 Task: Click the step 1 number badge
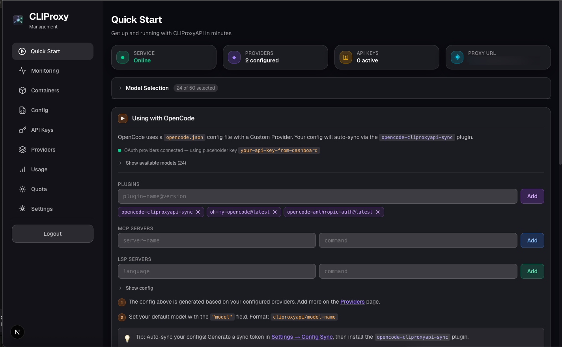pos(122,302)
